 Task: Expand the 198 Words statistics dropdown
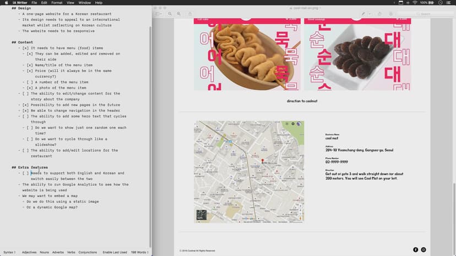[x=139, y=252]
